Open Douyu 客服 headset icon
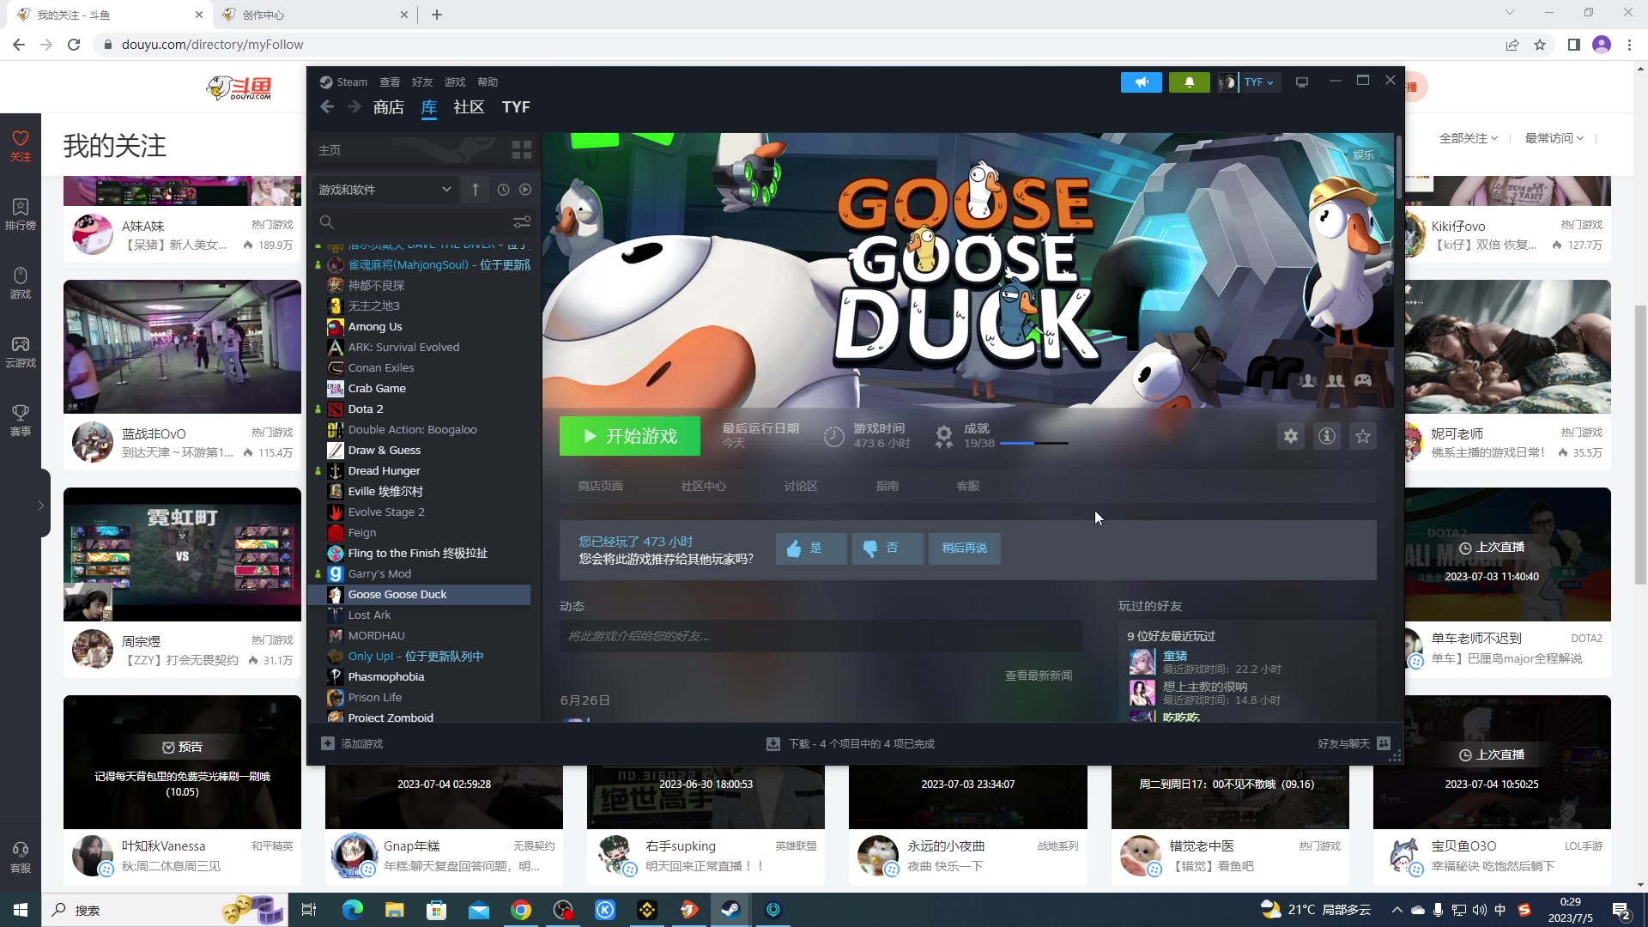The height and width of the screenshot is (927, 1648). (21, 850)
